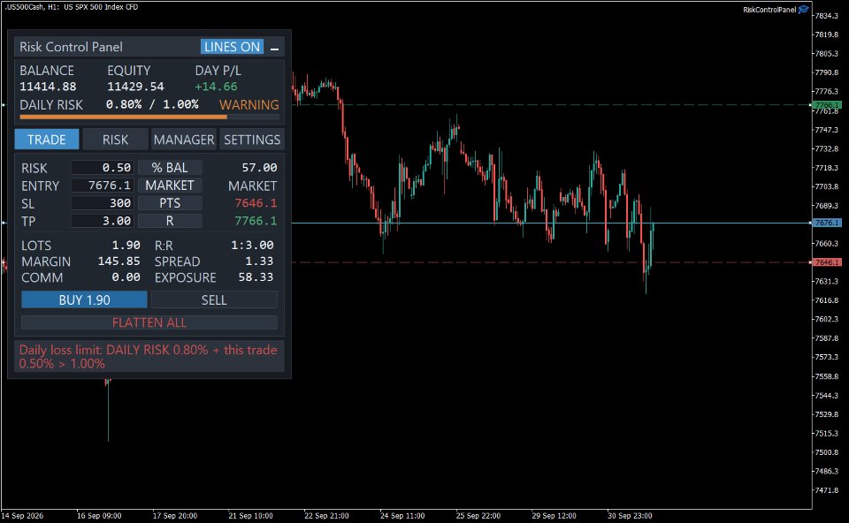This screenshot has width=849, height=523.
Task: Toggle the LINES ON button
Action: pos(232,47)
